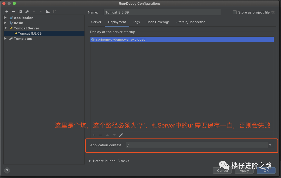Open edit templates wrench icon

tap(27, 11)
